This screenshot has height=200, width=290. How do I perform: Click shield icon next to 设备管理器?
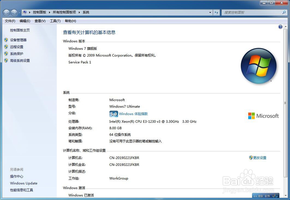(6, 40)
